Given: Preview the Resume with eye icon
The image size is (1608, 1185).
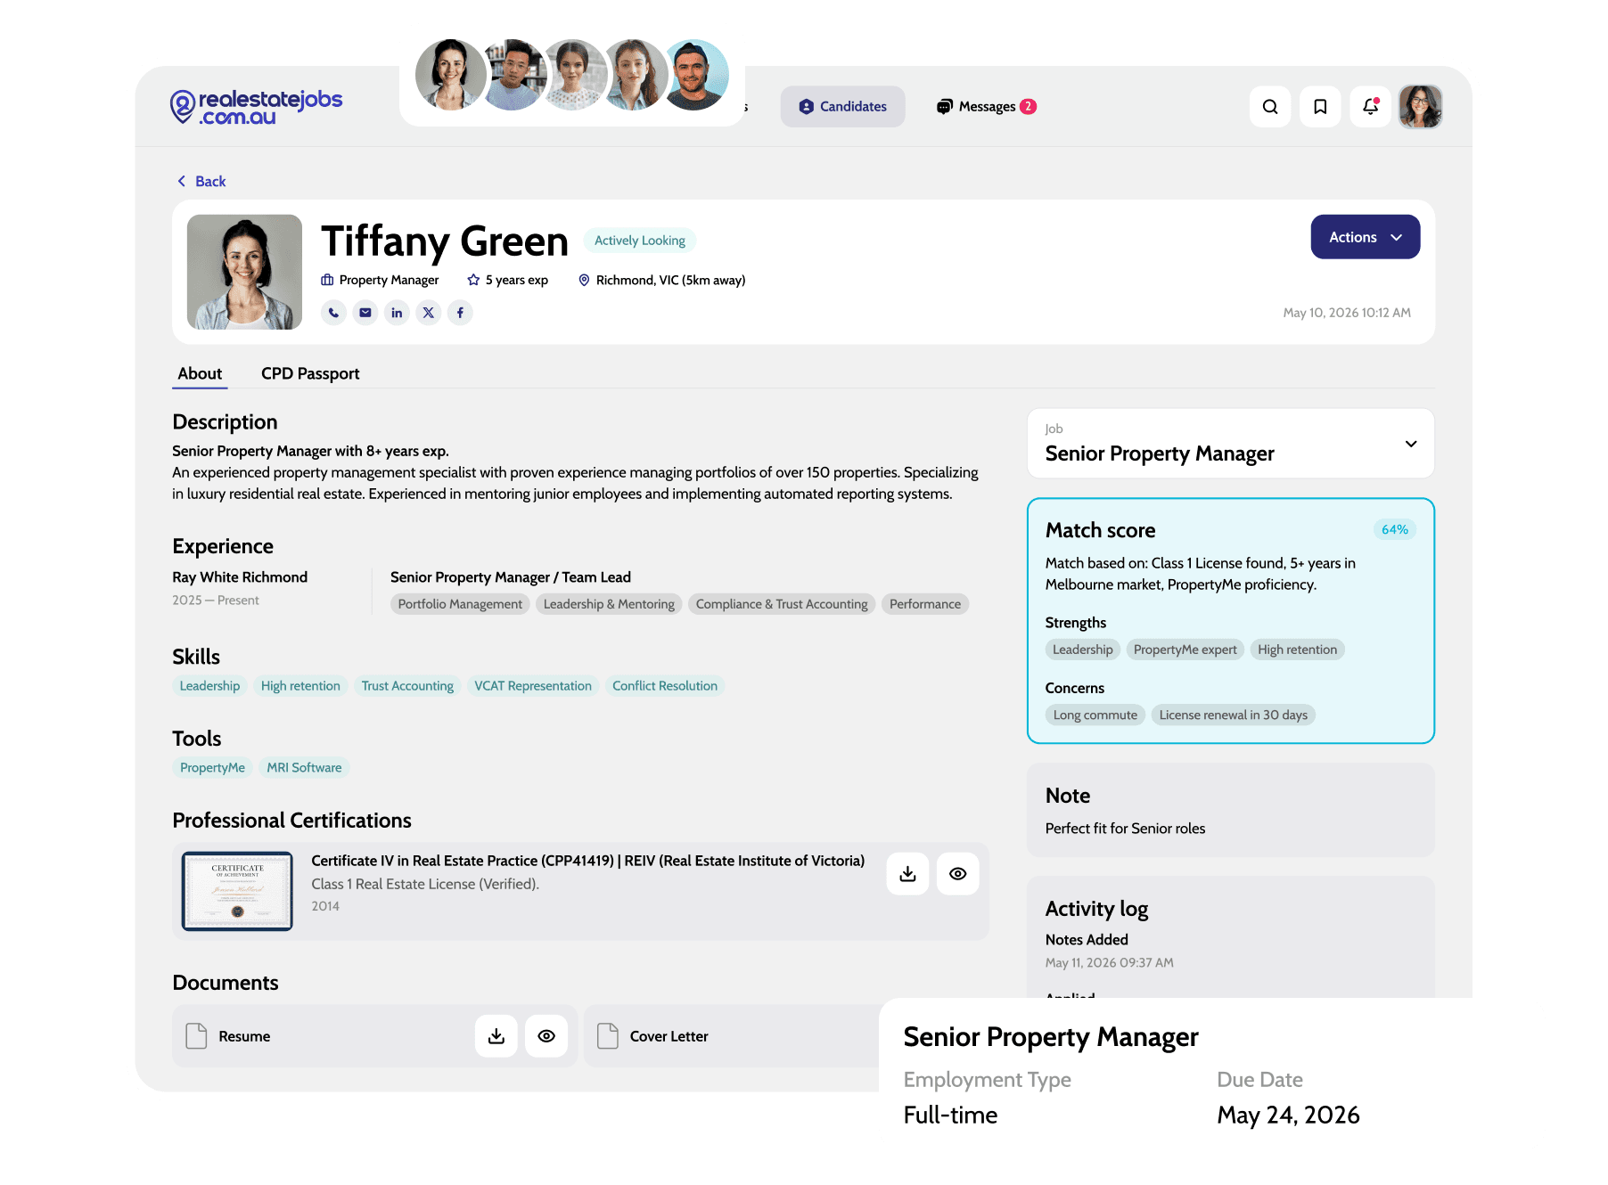Looking at the screenshot, I should pos(546,1036).
